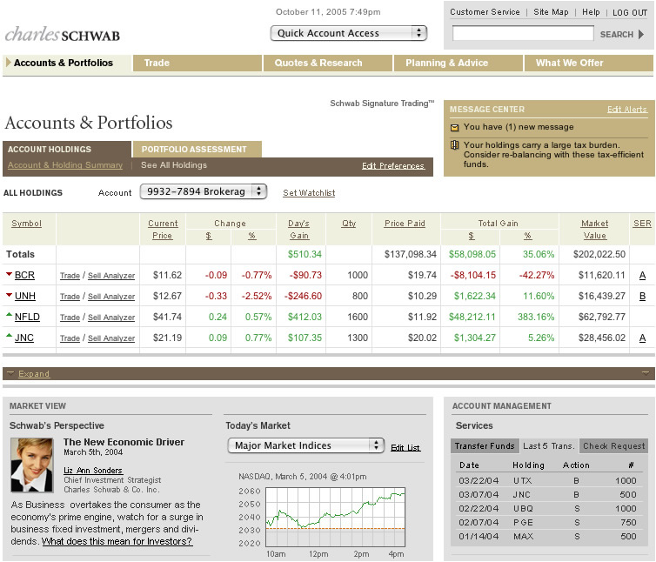
Task: Select the Transfer Funds services tab
Action: pyautogui.click(x=485, y=446)
